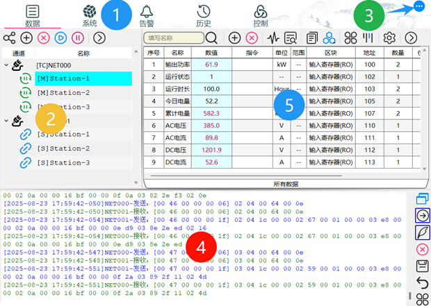Expand the data toolbar using its right-chevron icon

[x=411, y=38]
